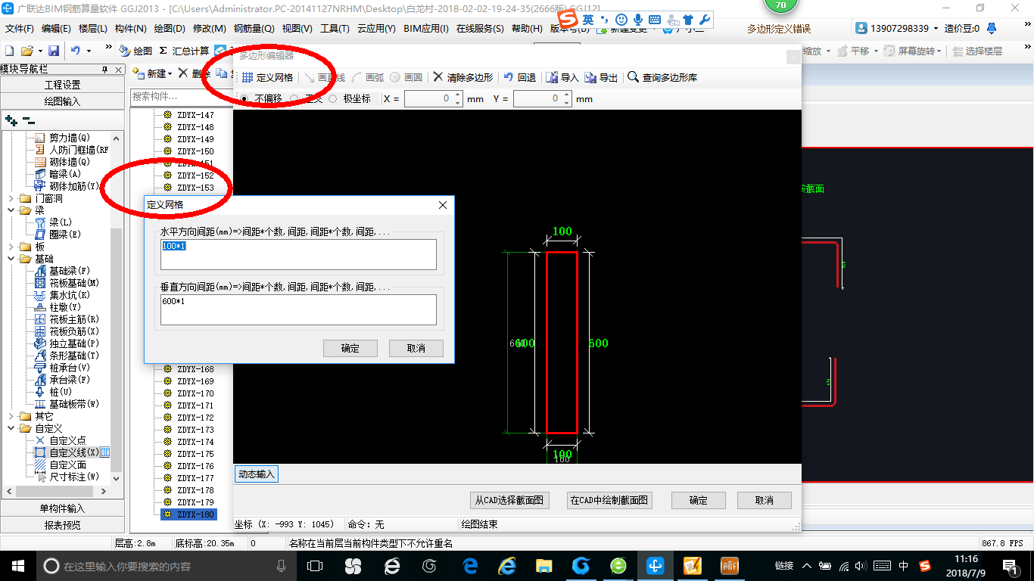Select the 极坐标 radio button
Image resolution: width=1034 pixels, height=581 pixels.
[x=332, y=98]
